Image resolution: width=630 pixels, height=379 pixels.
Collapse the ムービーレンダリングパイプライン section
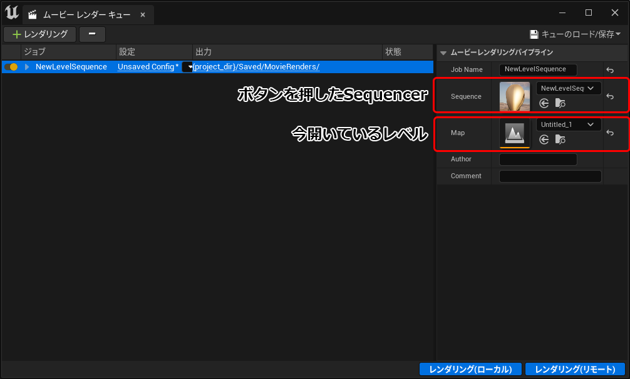(443, 53)
